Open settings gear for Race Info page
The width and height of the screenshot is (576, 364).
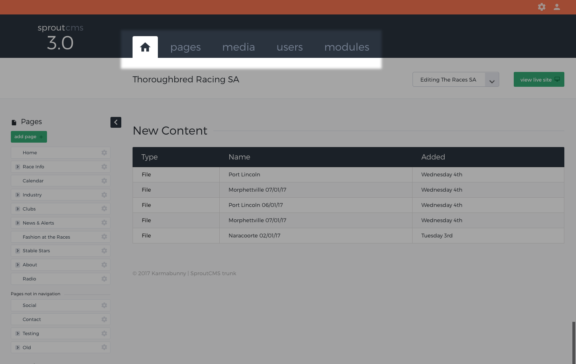(x=104, y=167)
